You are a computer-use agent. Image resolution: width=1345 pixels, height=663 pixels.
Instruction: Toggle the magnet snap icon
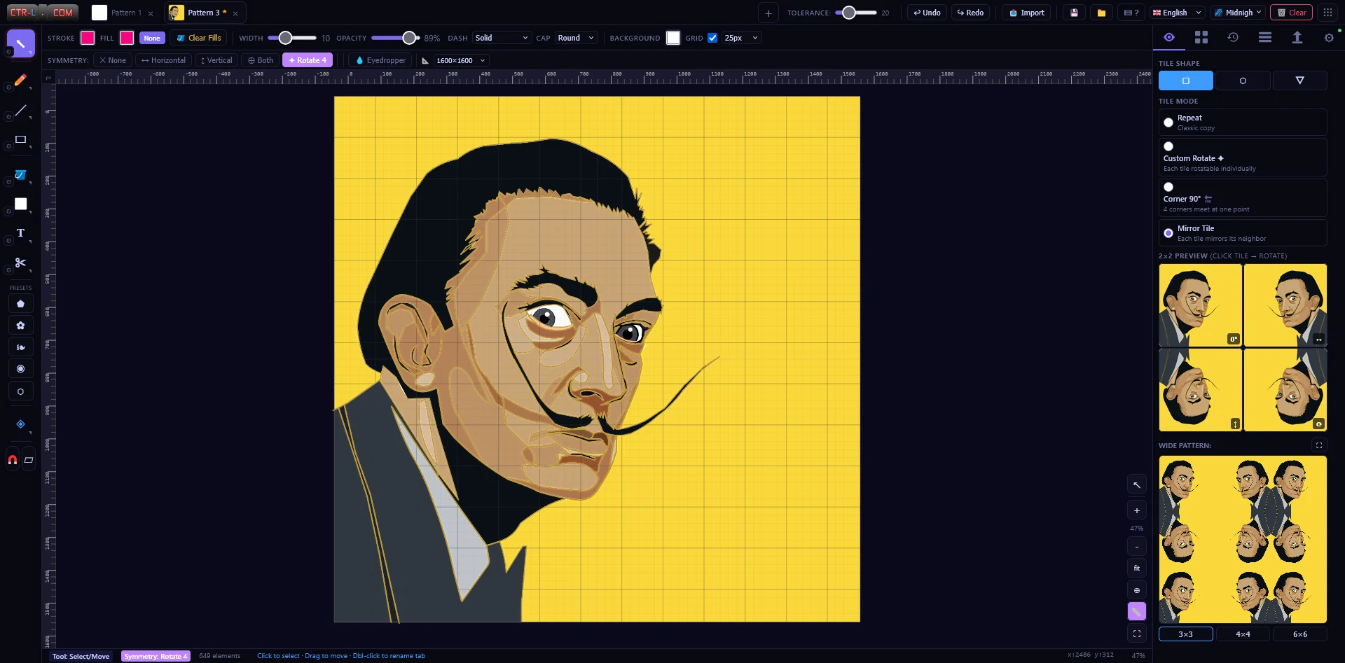[x=13, y=460]
